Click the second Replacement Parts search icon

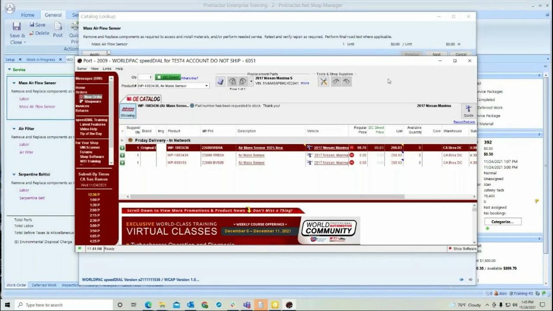[232, 81]
